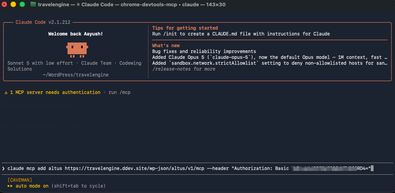Click the [CAVEMAN] status label

point(20,180)
